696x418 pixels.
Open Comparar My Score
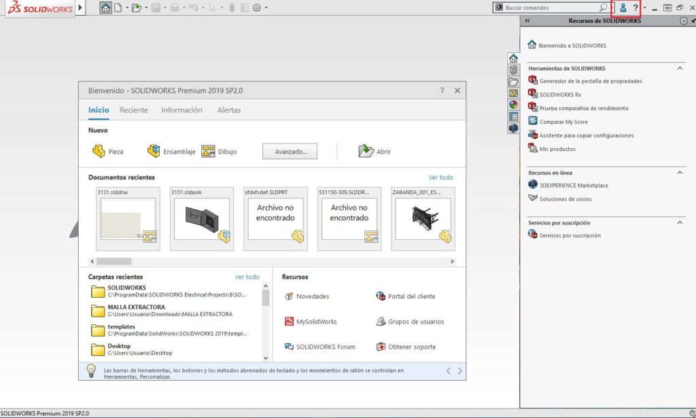click(x=563, y=122)
